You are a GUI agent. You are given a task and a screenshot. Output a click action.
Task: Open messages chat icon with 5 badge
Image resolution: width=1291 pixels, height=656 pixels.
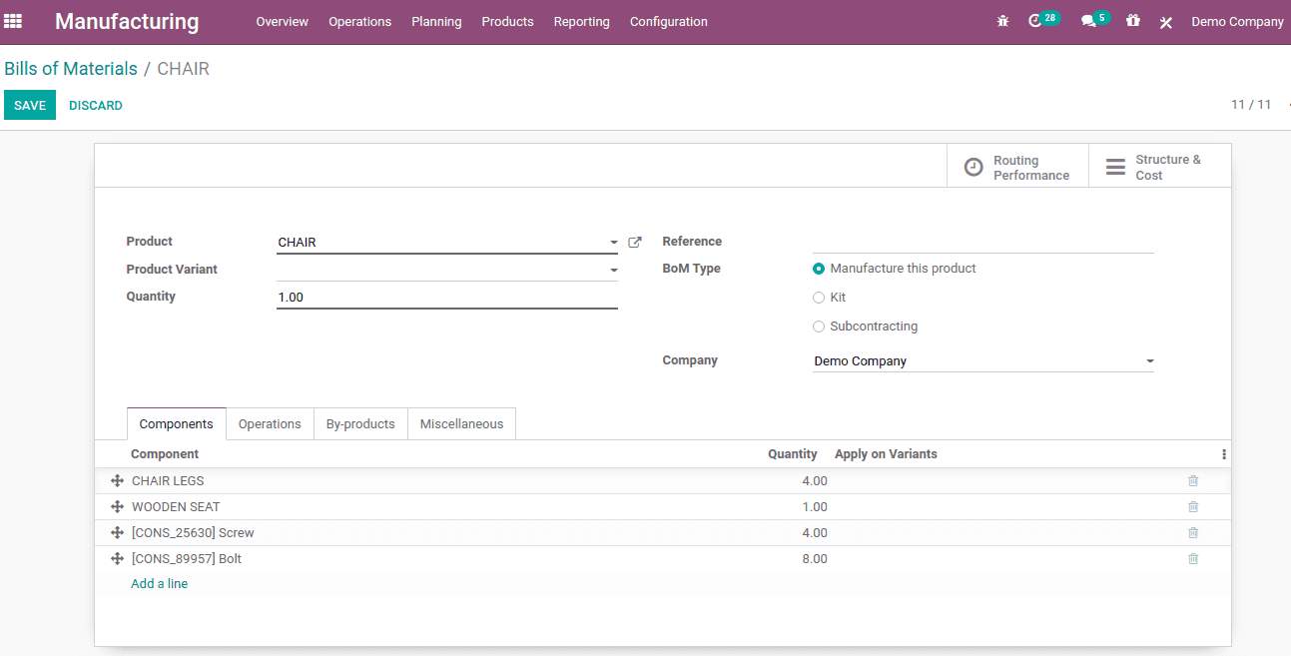(x=1094, y=20)
